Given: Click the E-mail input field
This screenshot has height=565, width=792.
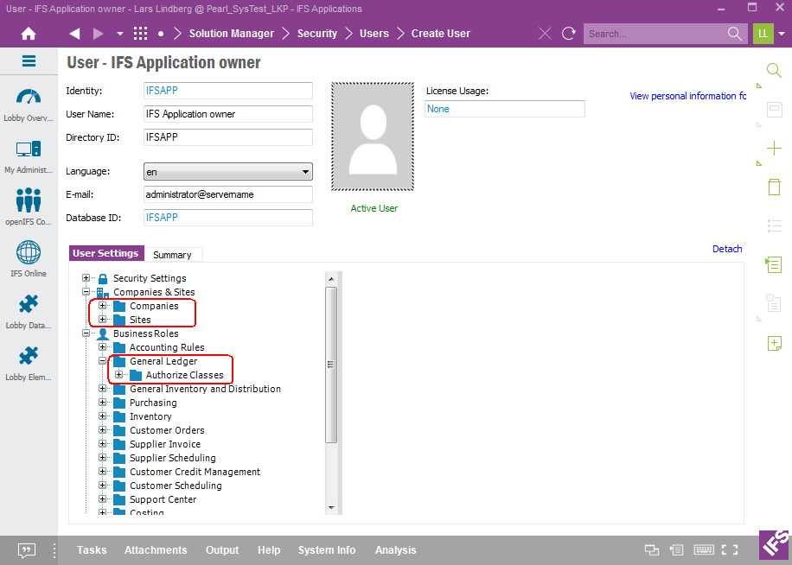Looking at the screenshot, I should coord(227,194).
